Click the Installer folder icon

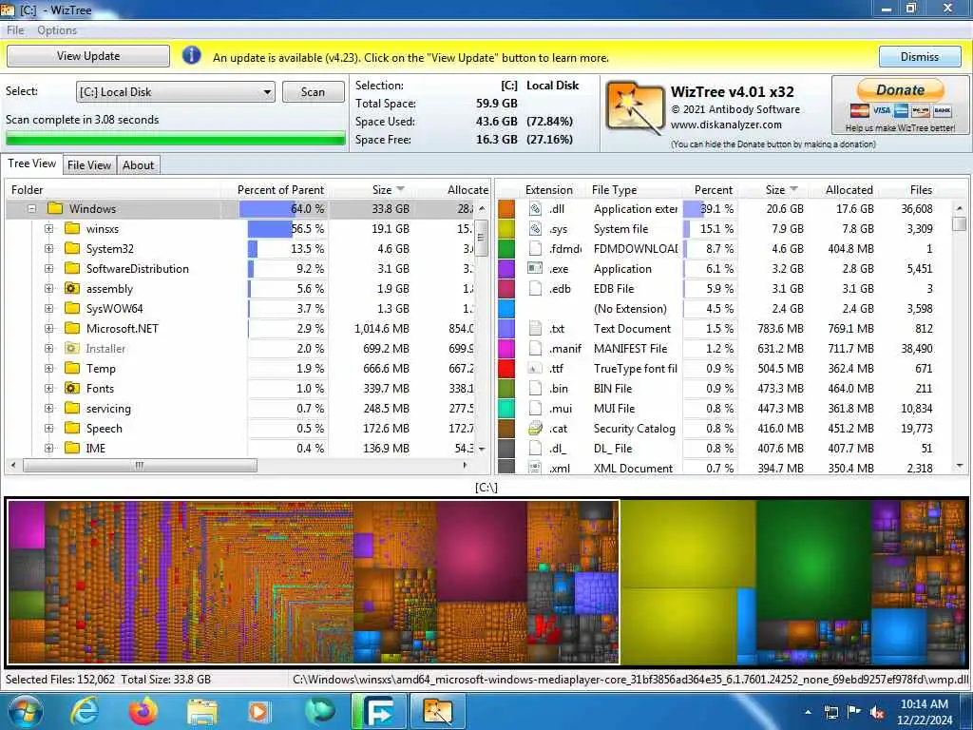pos(72,348)
